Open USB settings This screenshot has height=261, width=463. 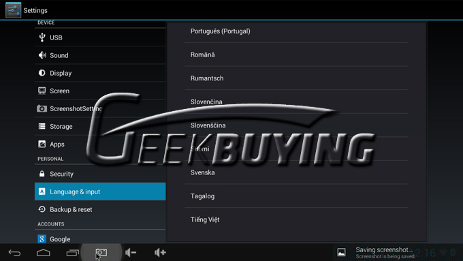(100, 37)
